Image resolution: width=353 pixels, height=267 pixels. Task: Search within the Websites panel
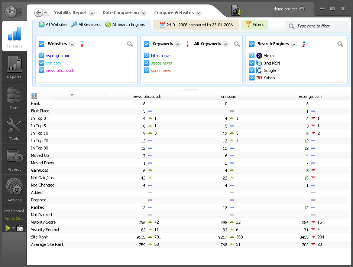(x=130, y=44)
